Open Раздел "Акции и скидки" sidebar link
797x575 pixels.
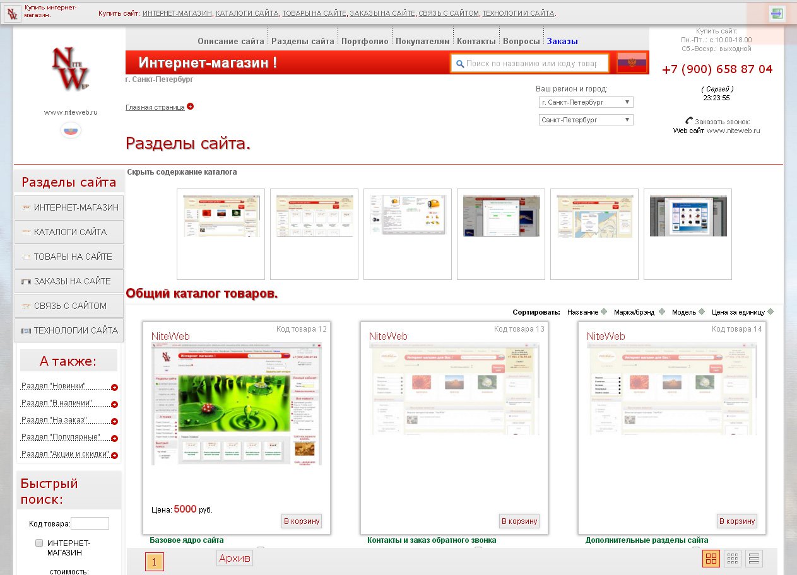pos(66,454)
